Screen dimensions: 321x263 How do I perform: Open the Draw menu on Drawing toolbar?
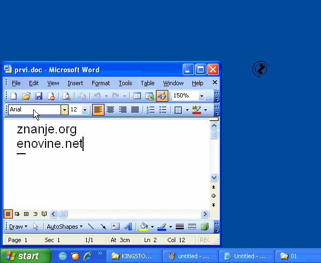pos(18,227)
